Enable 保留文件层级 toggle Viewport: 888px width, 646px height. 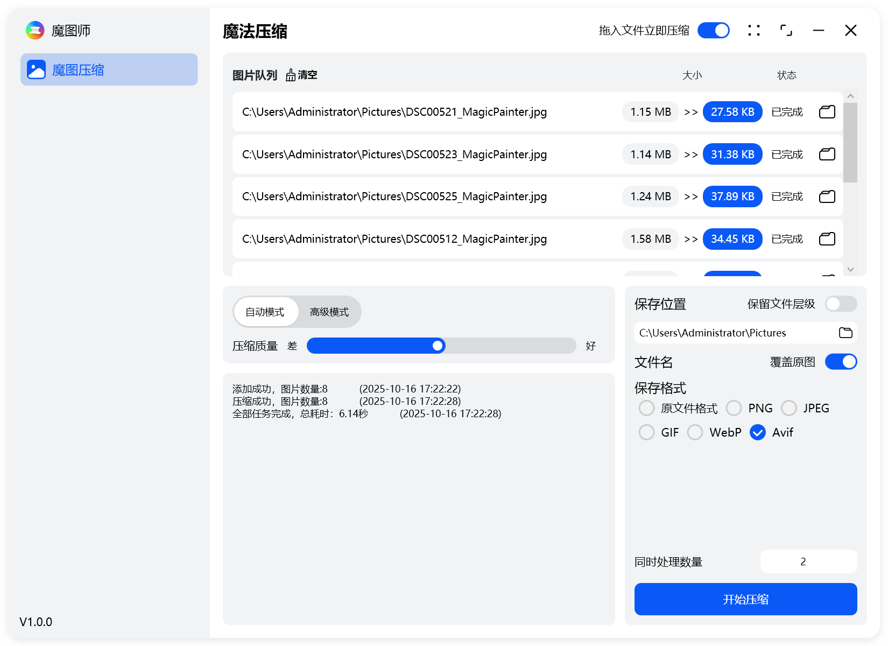(841, 304)
